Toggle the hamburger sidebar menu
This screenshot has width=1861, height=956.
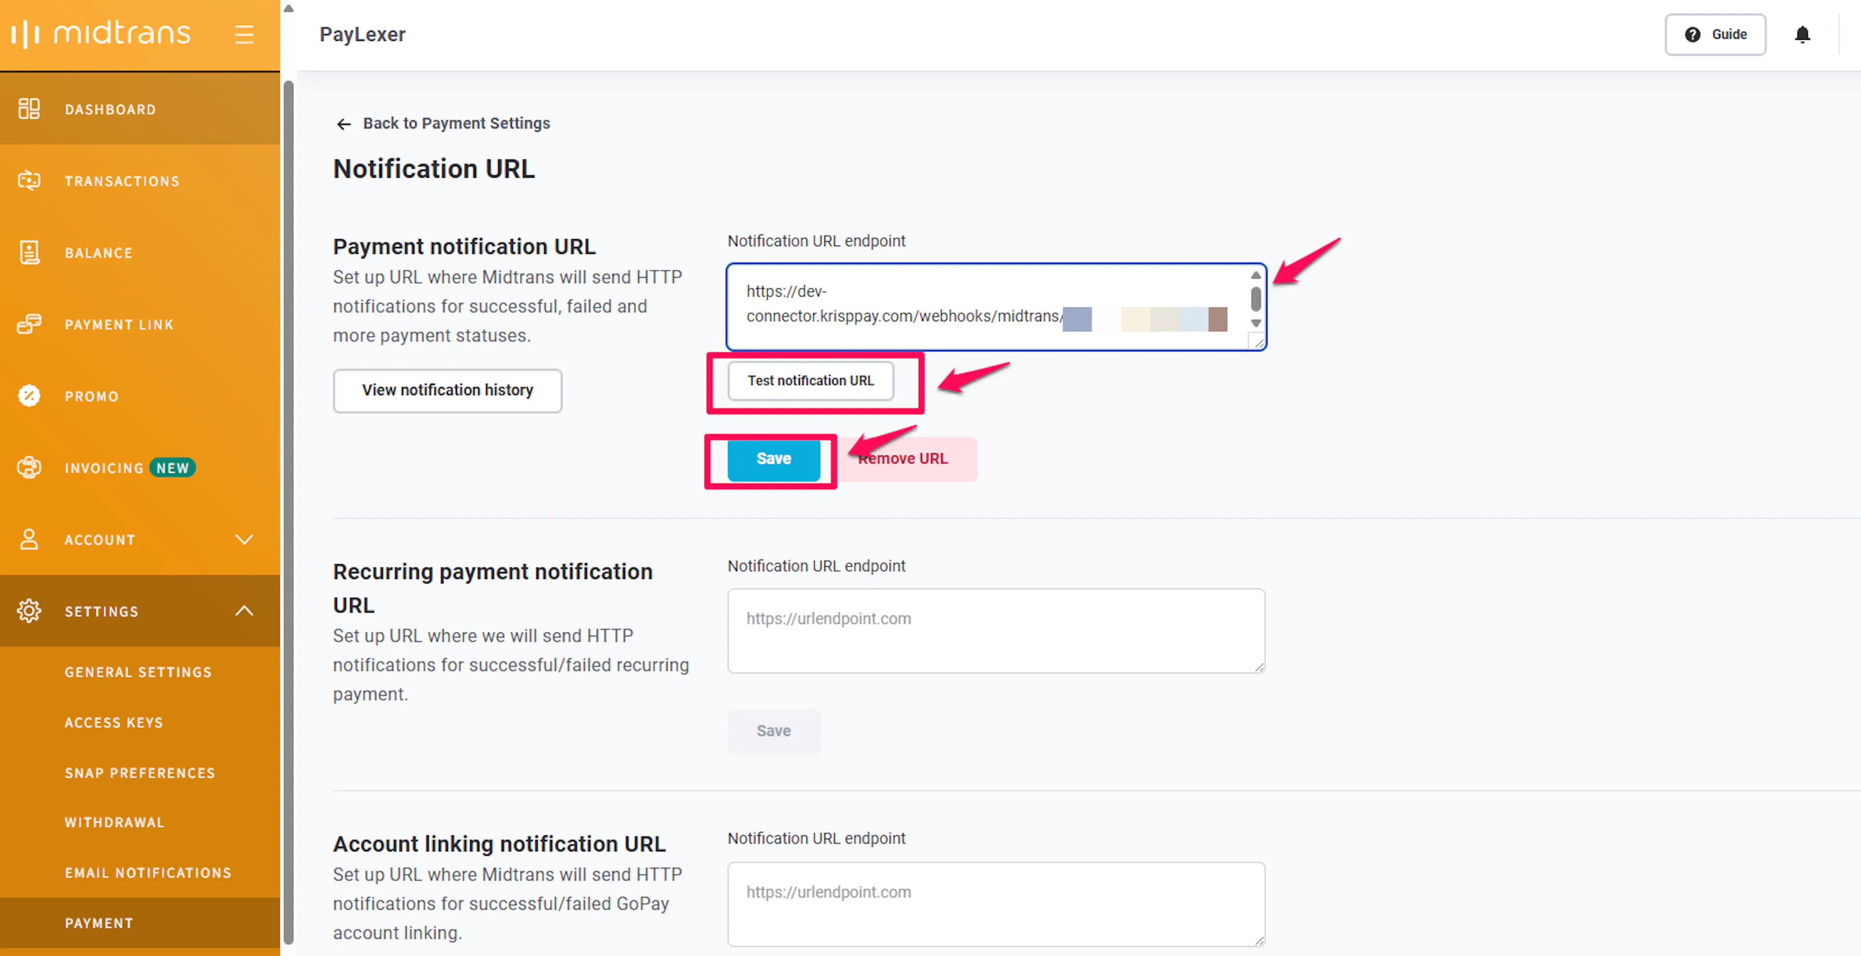pyautogui.click(x=244, y=34)
